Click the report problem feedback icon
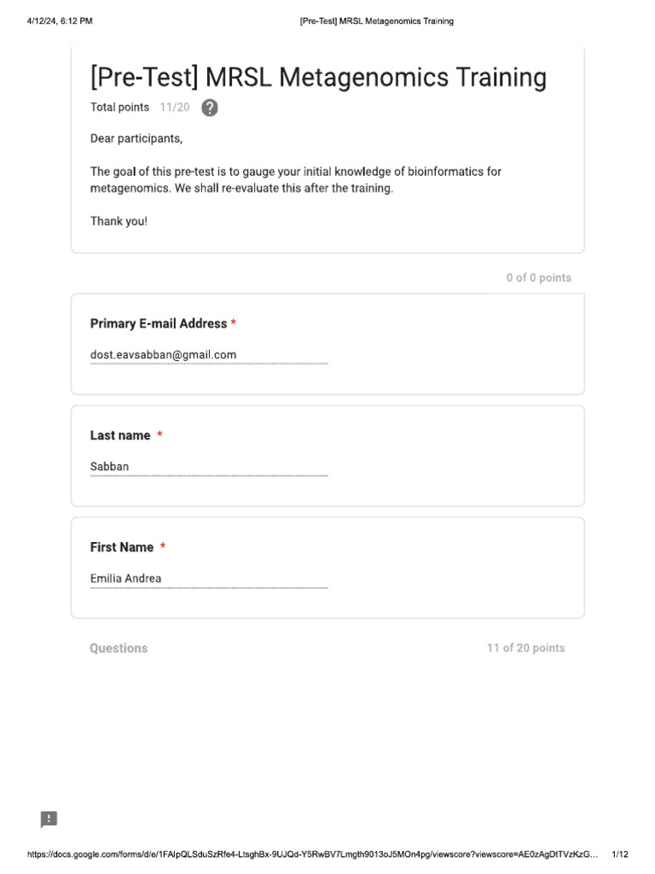655x874 pixels. point(49,819)
